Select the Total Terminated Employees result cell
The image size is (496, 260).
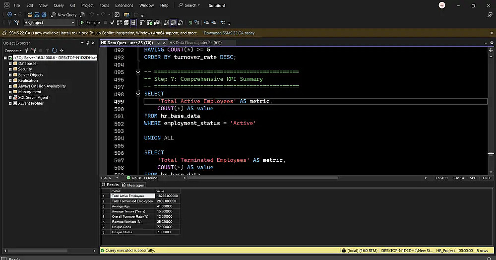[132, 201]
